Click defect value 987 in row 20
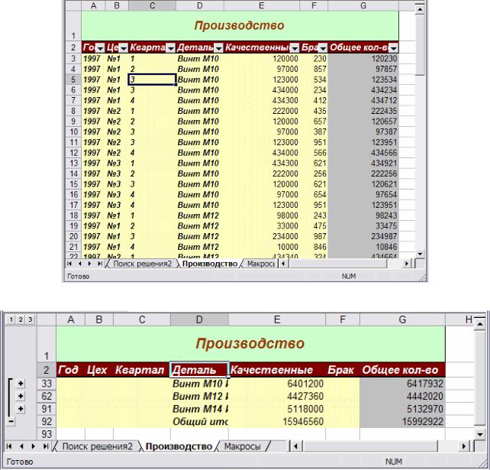Image resolution: width=490 pixels, height=470 pixels. (314, 236)
